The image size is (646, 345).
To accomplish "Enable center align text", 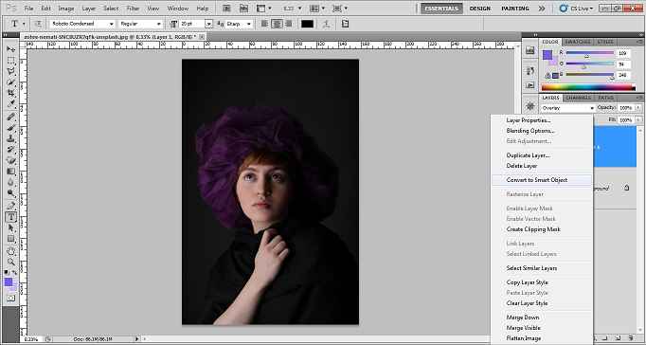I will tap(277, 24).
